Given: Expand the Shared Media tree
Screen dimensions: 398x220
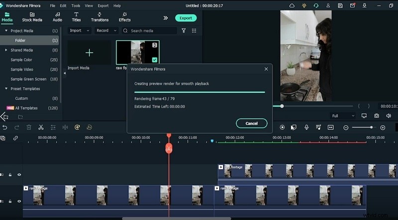Looking at the screenshot, I should 6,50.
